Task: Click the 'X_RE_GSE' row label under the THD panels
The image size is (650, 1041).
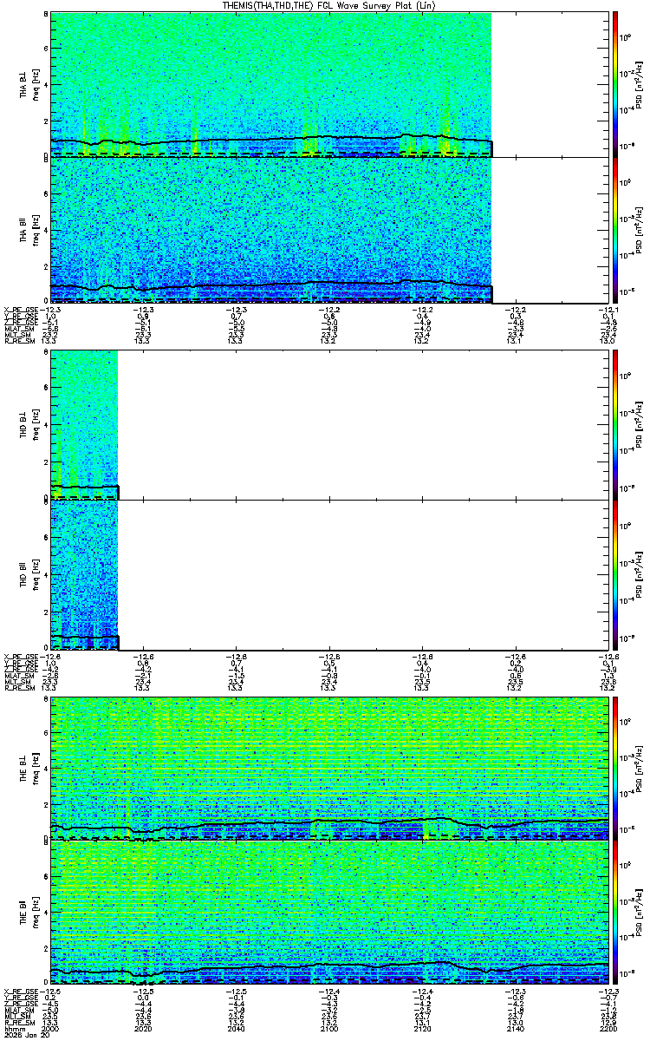Action: pyautogui.click(x=21, y=657)
